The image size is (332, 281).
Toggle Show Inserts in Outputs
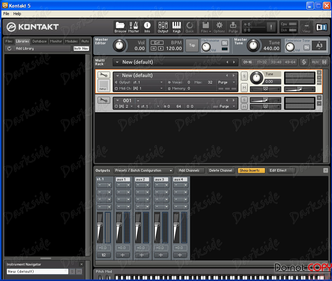coord(251,170)
